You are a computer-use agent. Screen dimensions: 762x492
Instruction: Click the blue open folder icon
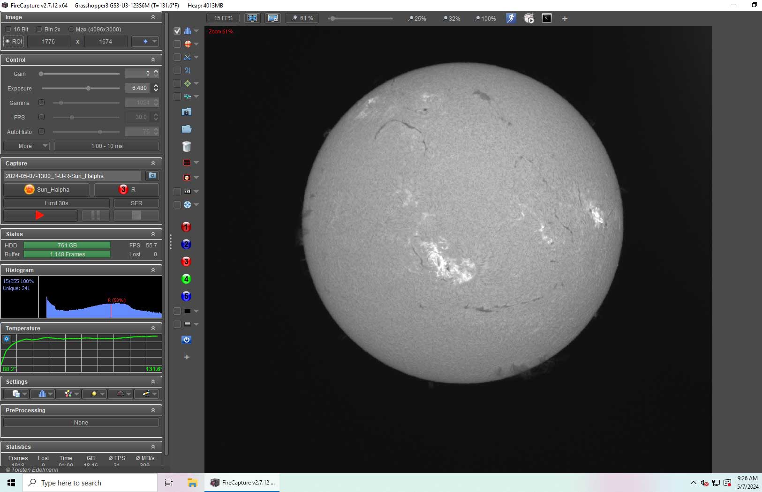187,129
